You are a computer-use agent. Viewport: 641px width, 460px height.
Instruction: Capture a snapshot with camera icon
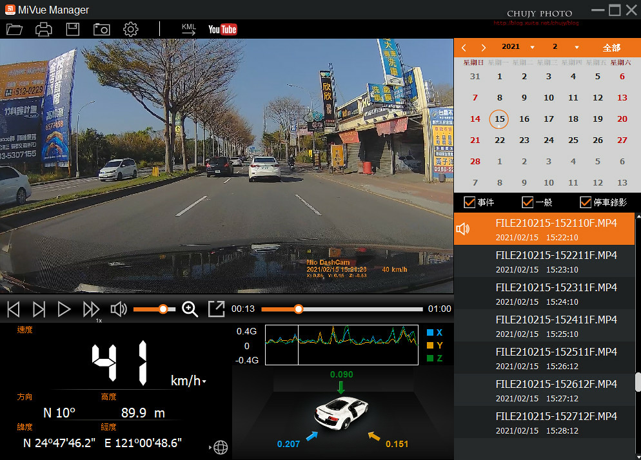point(102,30)
